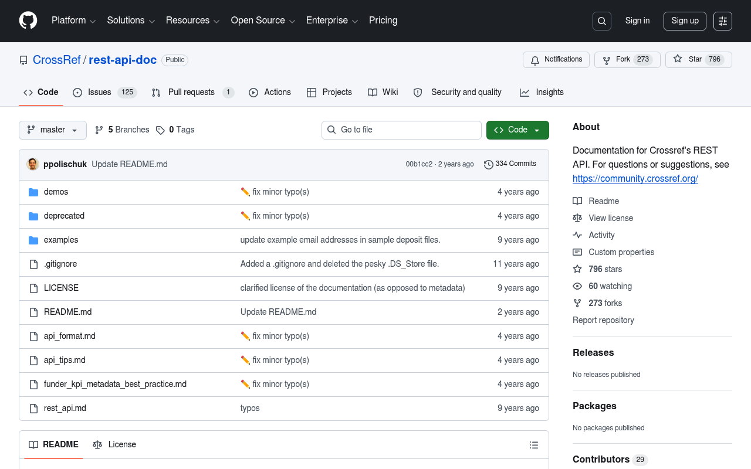The image size is (751, 469).
Task: Click the branches icon beside 5 Branches
Action: point(99,130)
